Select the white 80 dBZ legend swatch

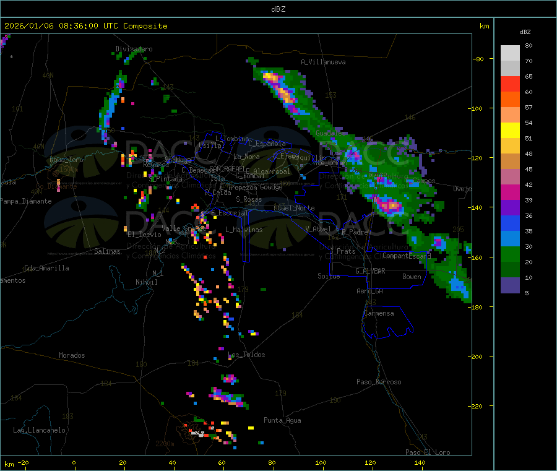[x=510, y=53]
